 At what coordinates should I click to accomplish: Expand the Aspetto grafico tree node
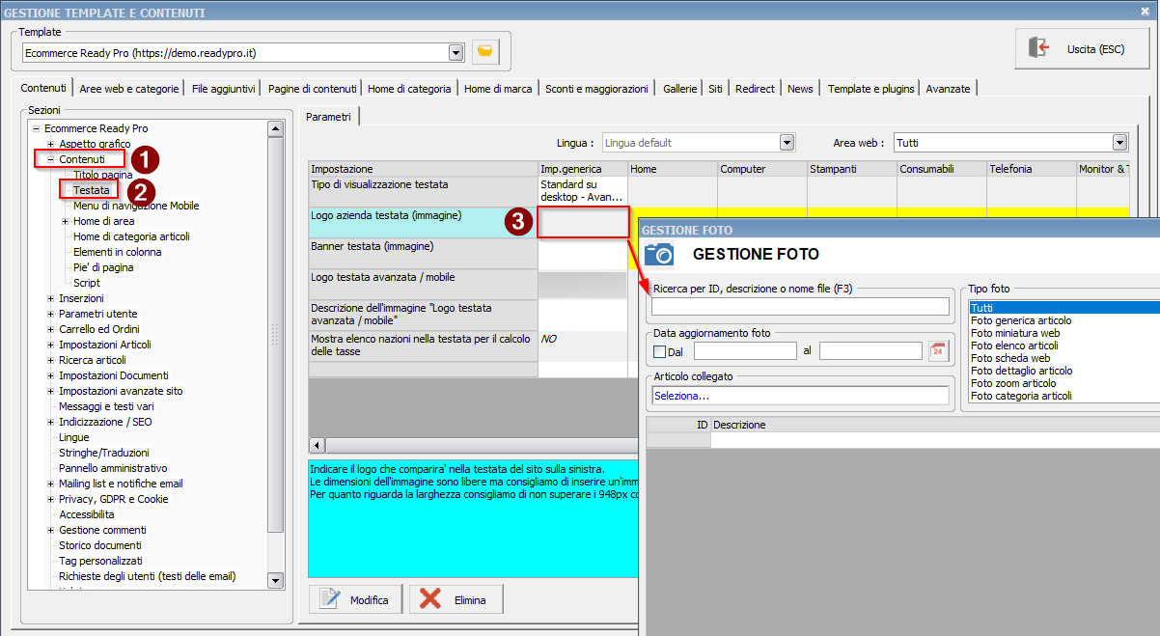tap(50, 144)
